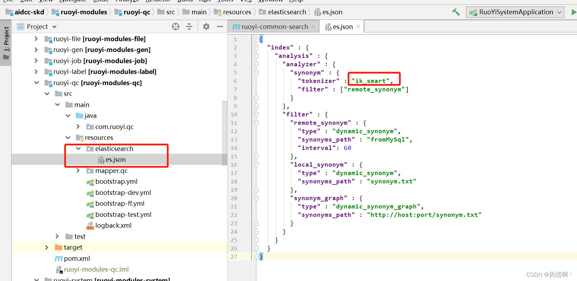Screen dimensions: 577x281
Task: Collapse the src folder under ruoyi-qc
Action: pyautogui.click(x=47, y=93)
